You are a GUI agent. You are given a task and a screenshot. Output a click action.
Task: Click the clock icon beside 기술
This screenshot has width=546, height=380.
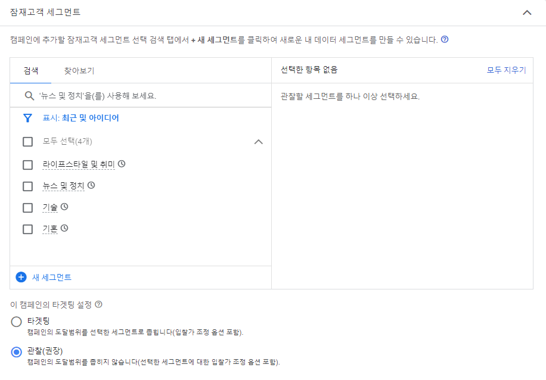[x=64, y=207]
